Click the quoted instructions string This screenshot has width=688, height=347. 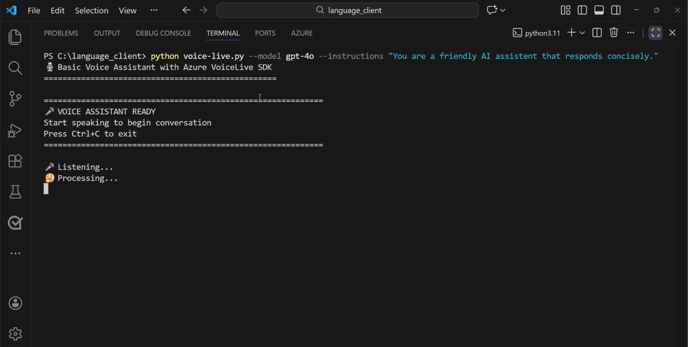[523, 56]
